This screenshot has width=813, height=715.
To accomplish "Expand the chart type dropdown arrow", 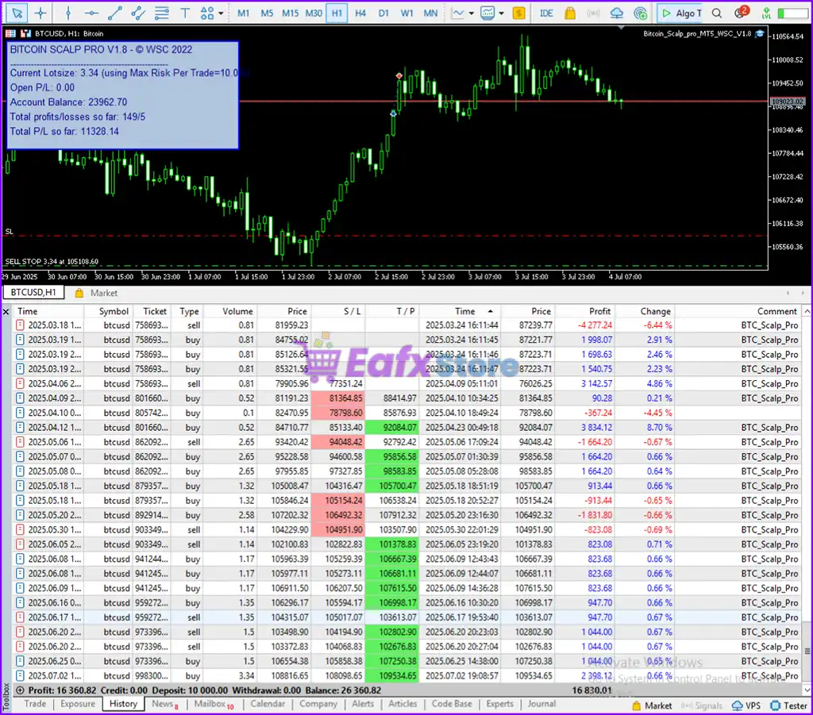I will coord(472,13).
